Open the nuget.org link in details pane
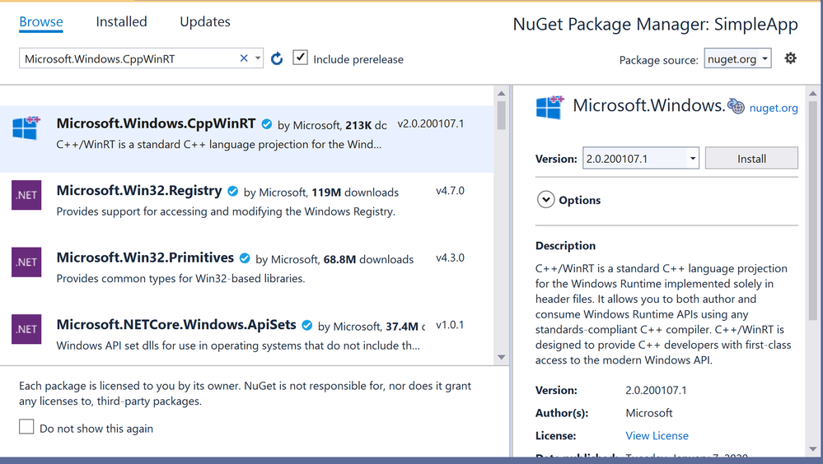Viewport: 823px width, 464px height. (773, 108)
